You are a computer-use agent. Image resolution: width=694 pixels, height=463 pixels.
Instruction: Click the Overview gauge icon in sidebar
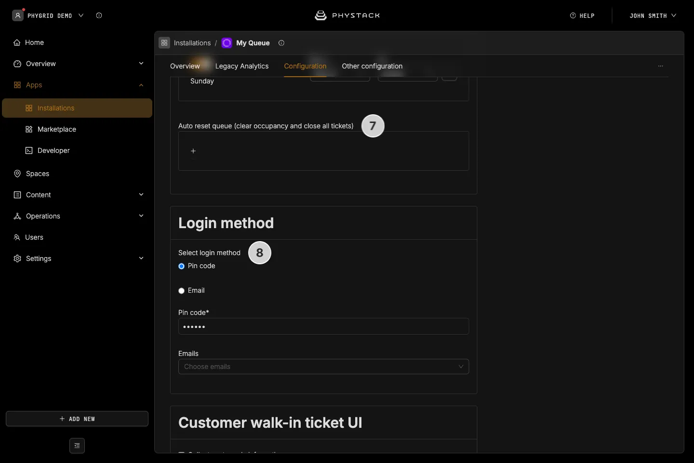17,64
